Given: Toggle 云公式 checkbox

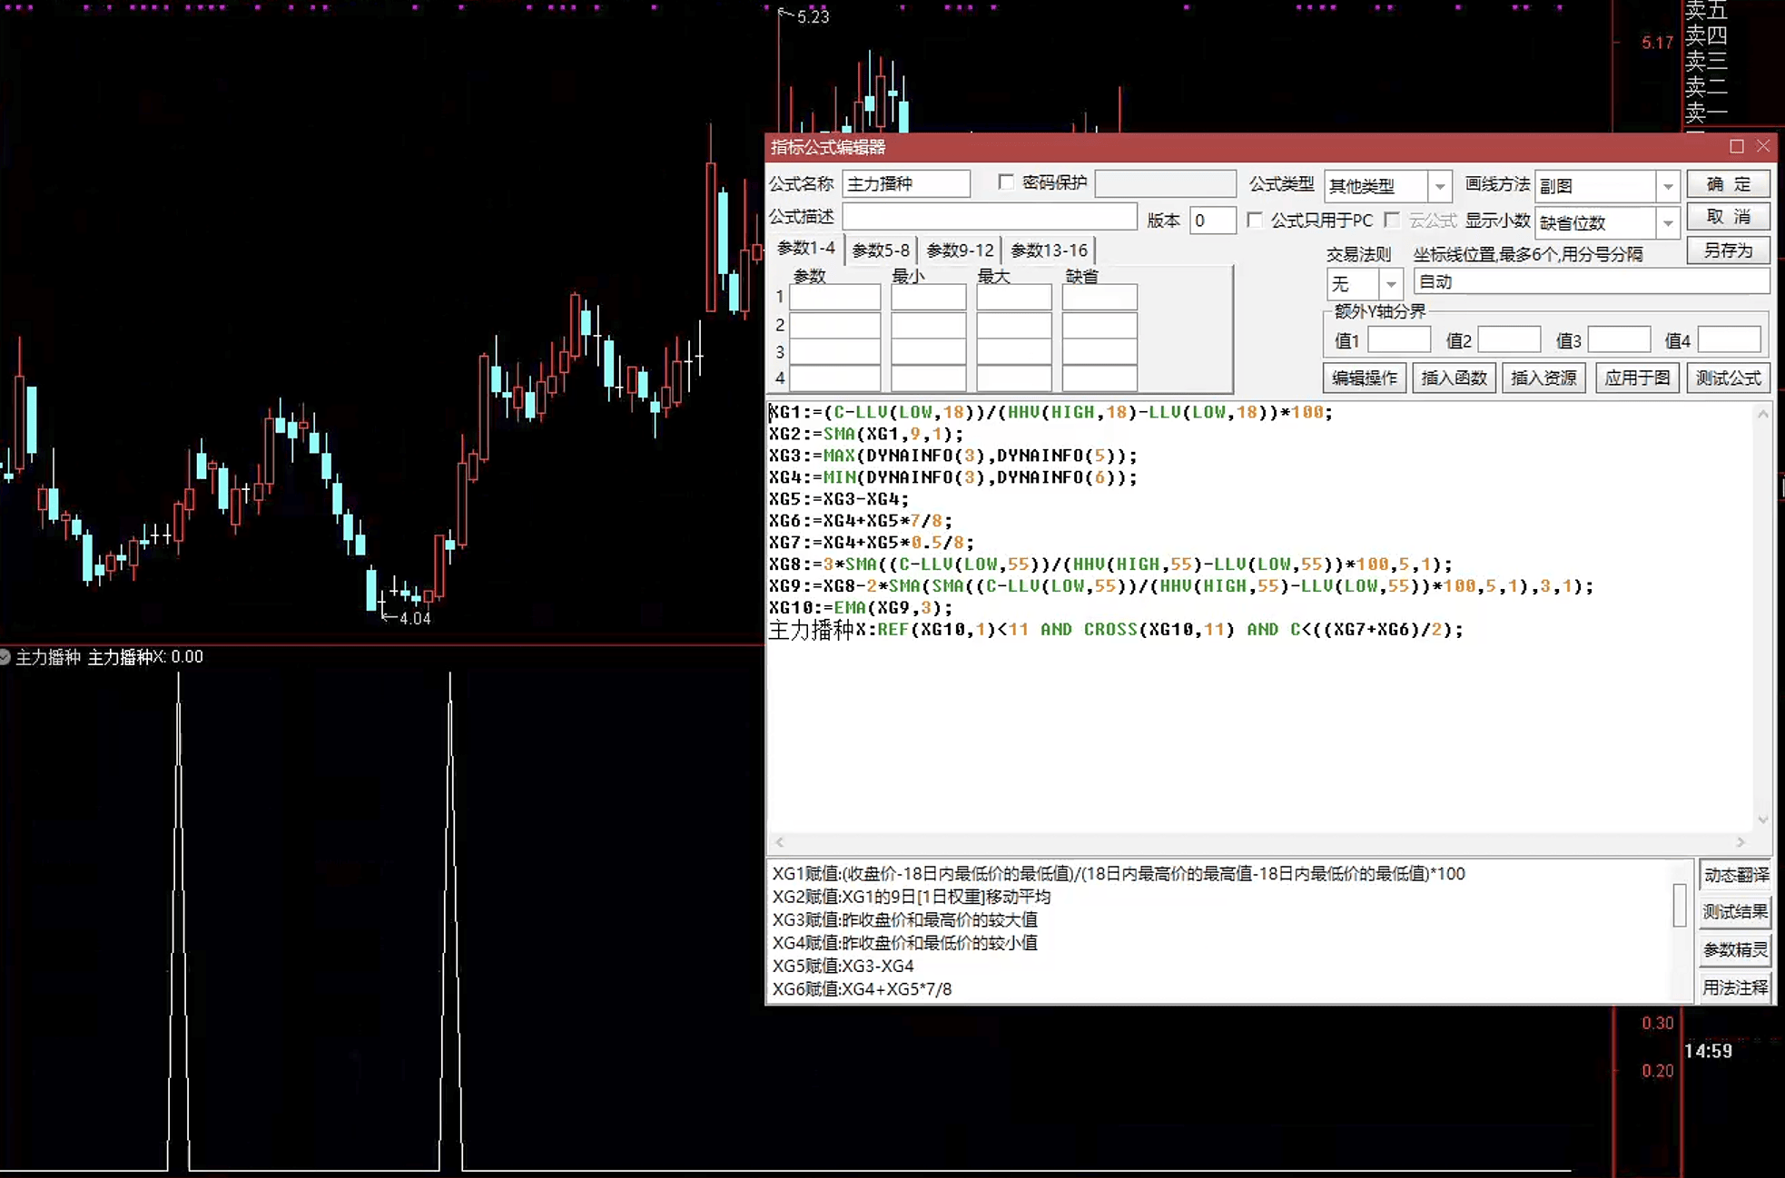Looking at the screenshot, I should click(x=1392, y=220).
